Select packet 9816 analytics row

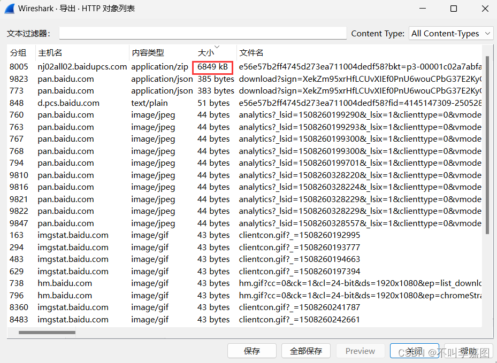point(244,187)
